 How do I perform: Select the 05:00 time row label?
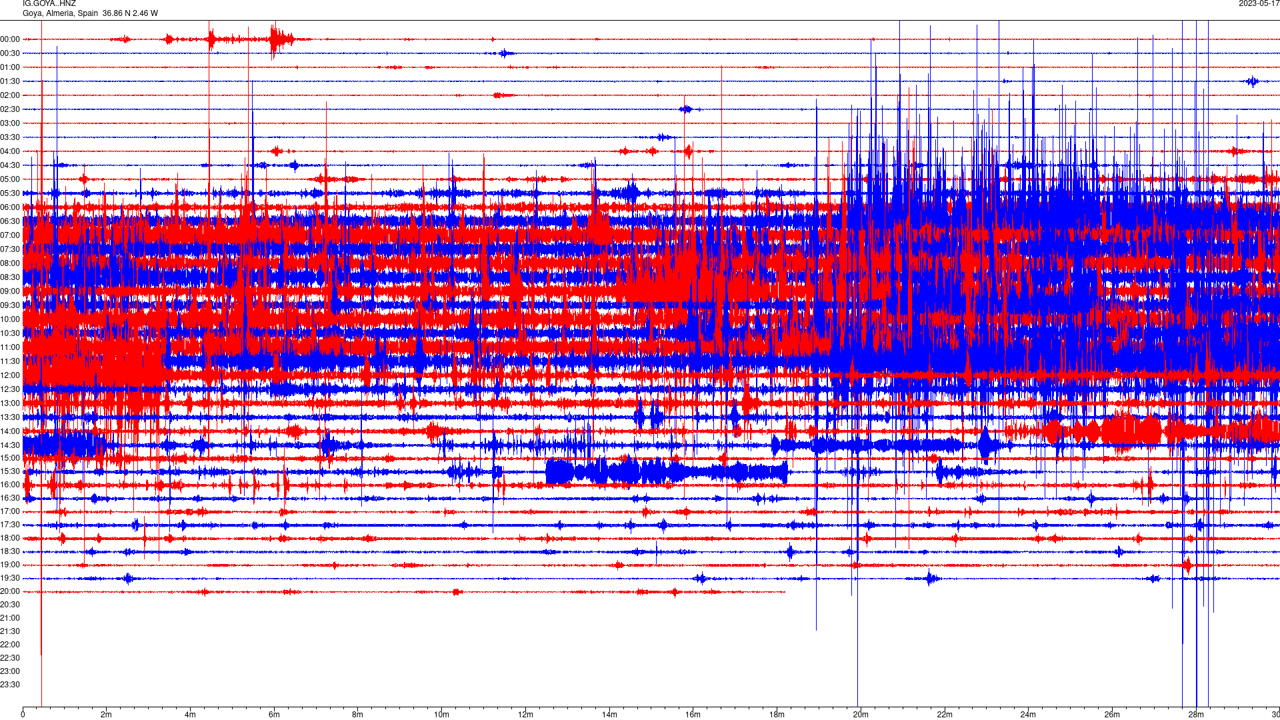[x=10, y=179]
